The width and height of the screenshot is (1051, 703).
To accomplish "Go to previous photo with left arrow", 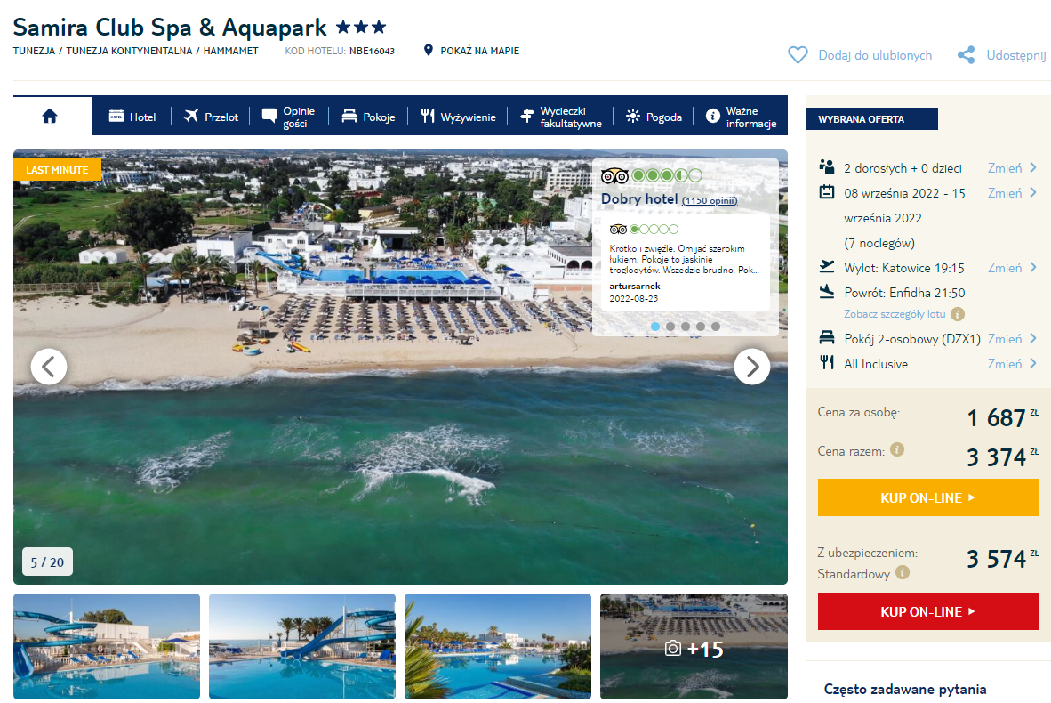I will 49,367.
